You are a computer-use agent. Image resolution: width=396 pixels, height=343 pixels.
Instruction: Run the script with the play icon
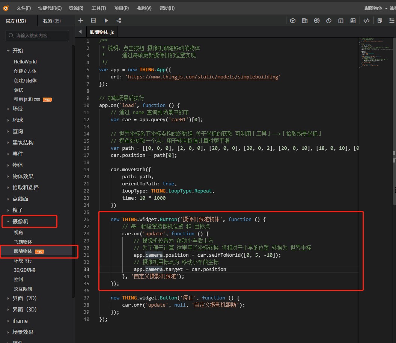(x=106, y=21)
